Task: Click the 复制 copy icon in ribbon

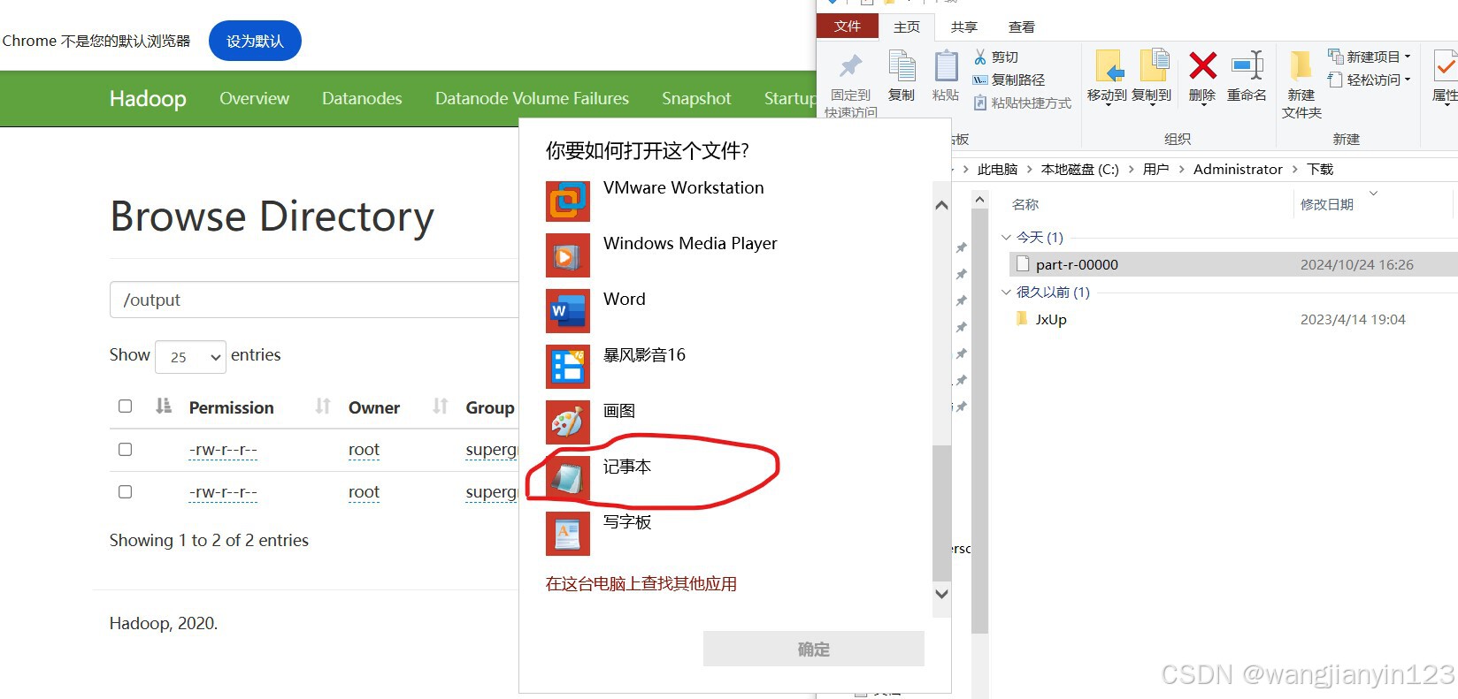Action: (902, 66)
